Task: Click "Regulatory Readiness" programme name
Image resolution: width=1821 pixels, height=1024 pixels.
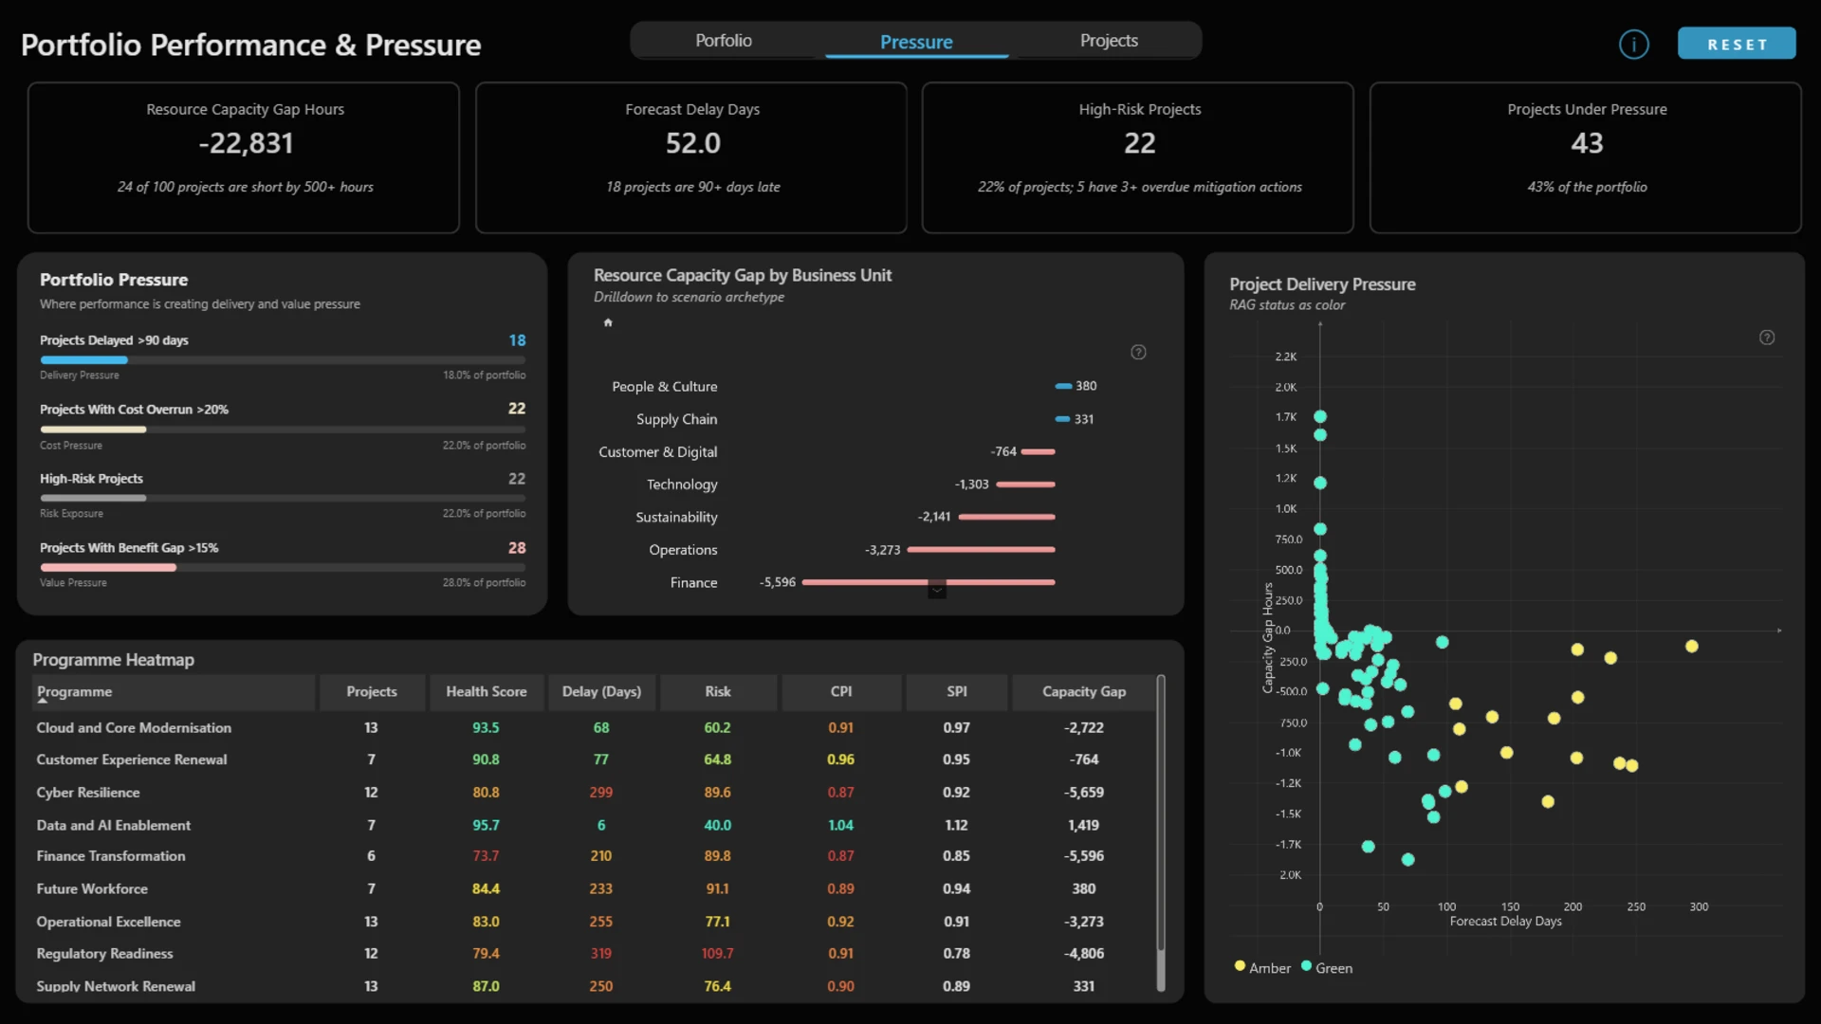Action: tap(105, 954)
